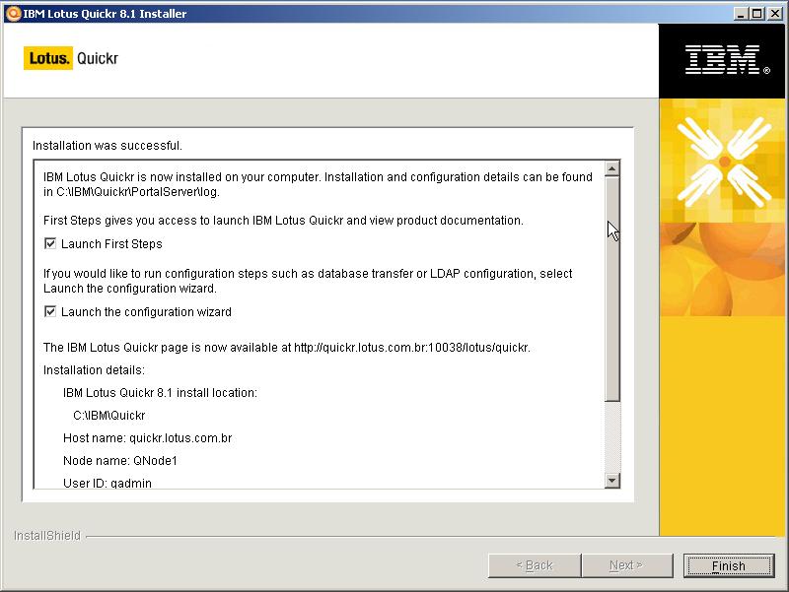Click the installer icon in the title bar
Image resolution: width=789 pixels, height=592 pixels.
click(13, 14)
